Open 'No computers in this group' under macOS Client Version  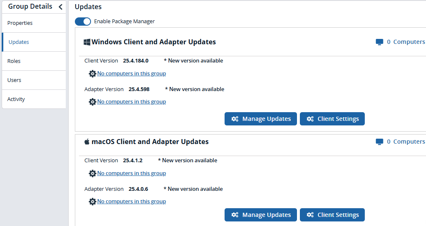132,173
